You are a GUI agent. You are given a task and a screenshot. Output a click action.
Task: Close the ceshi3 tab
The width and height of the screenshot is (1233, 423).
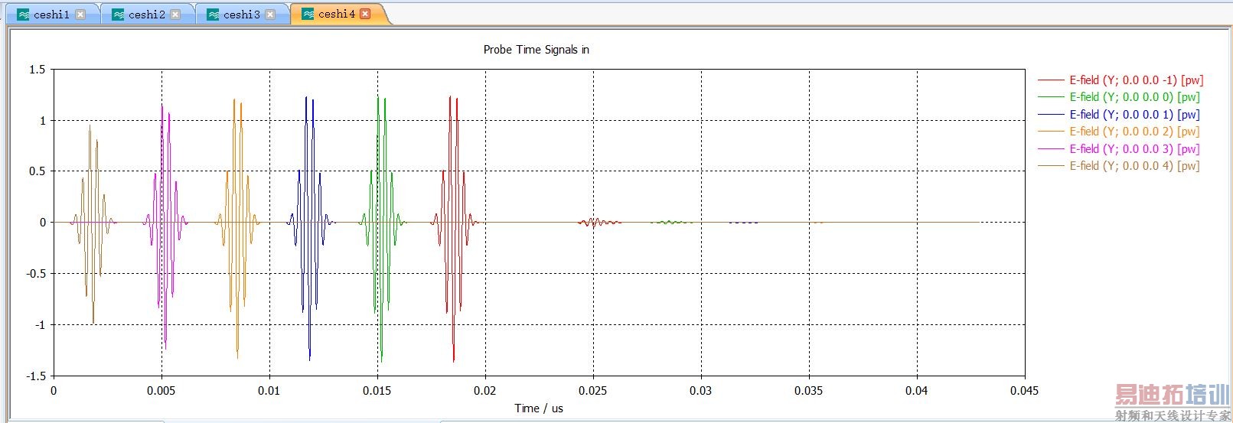270,15
